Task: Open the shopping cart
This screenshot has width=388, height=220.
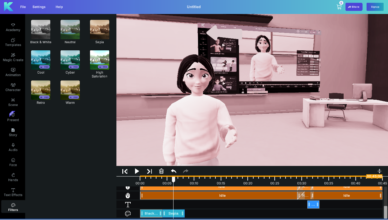Action: pos(339,7)
